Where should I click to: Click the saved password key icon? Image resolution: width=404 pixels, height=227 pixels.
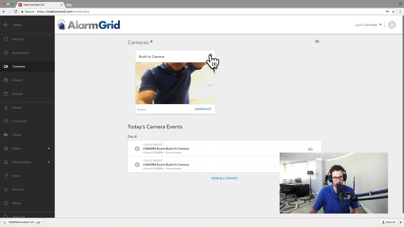point(388,11)
